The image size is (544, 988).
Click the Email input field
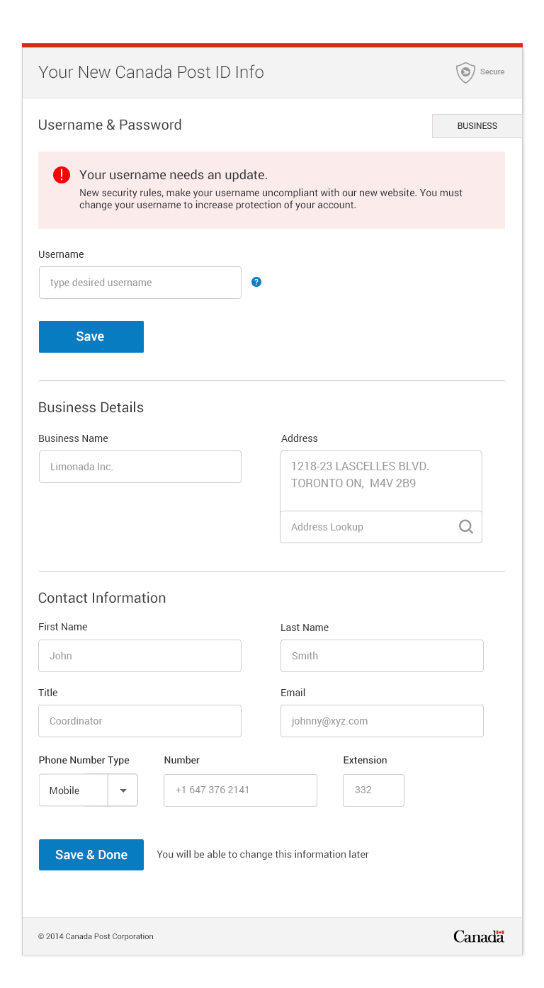[x=382, y=721]
